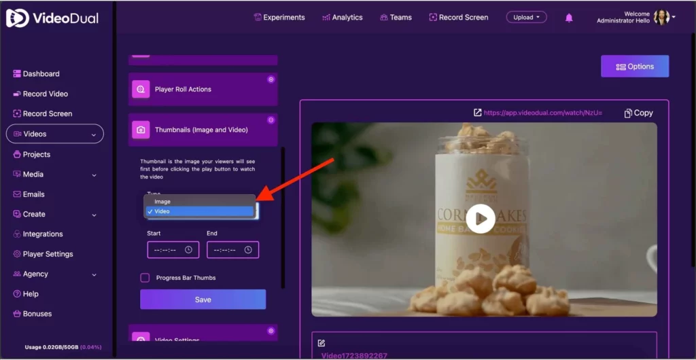
Task: Click the clock icon in Start field
Action: [x=188, y=250]
